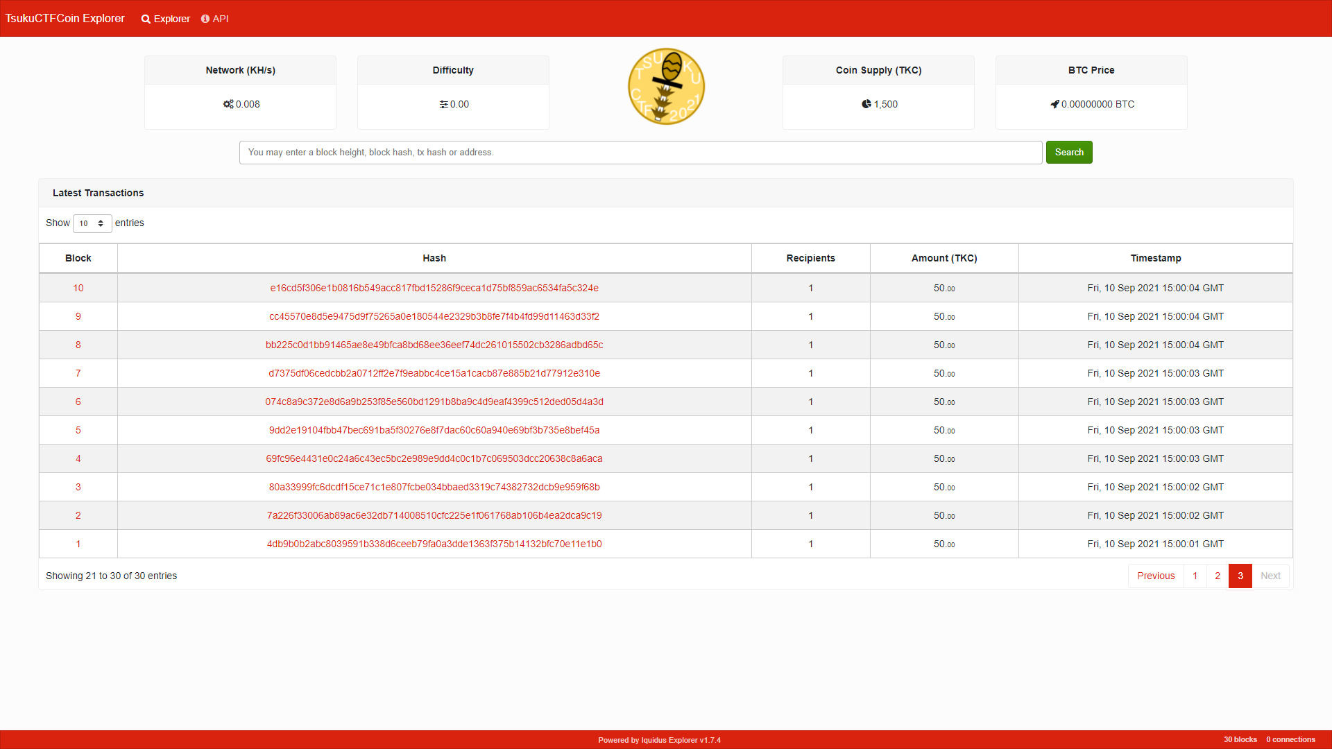Open transaction hash starting with 4db9b0b2abc
The height and width of the screenshot is (749, 1332).
tap(434, 544)
